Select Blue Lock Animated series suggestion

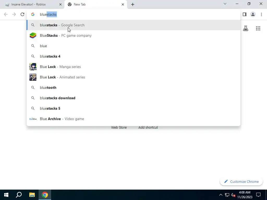pos(133,77)
